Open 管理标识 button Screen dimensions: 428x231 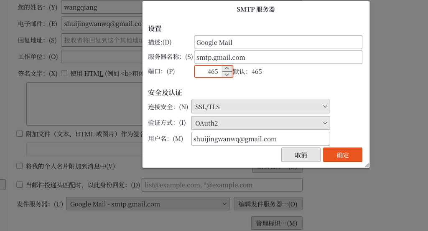pos(277,223)
